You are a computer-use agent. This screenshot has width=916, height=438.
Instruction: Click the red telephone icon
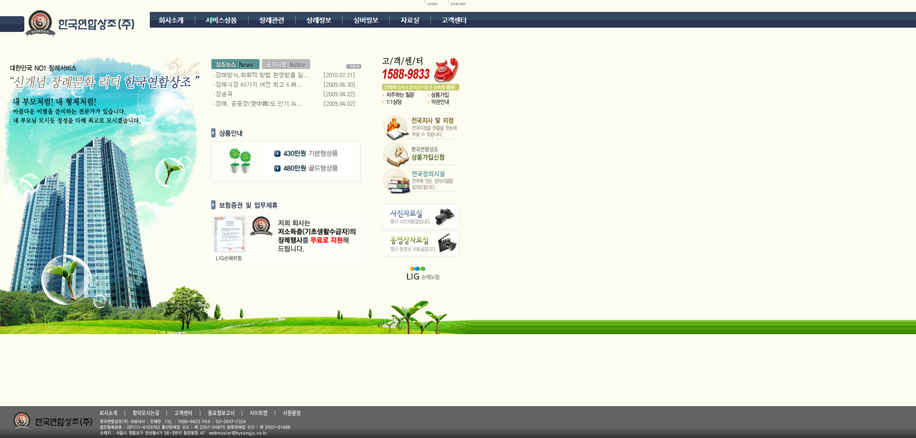tap(446, 70)
